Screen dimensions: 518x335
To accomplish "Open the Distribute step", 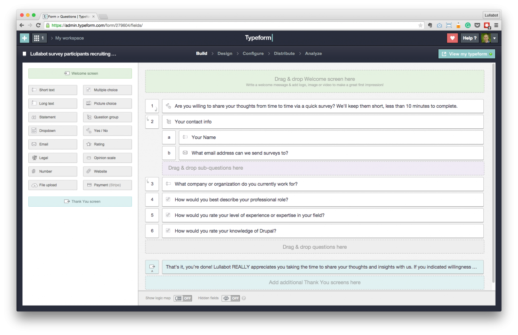I will 284,53.
